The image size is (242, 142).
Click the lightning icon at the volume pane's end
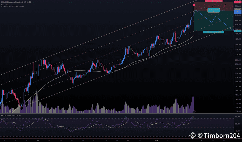194,112
